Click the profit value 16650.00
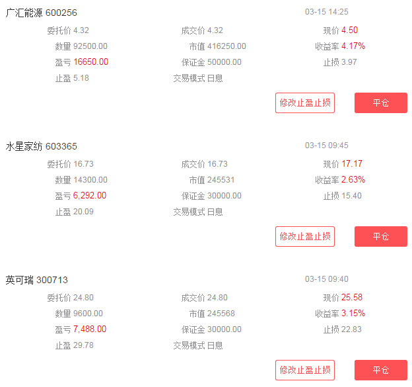 (91, 62)
